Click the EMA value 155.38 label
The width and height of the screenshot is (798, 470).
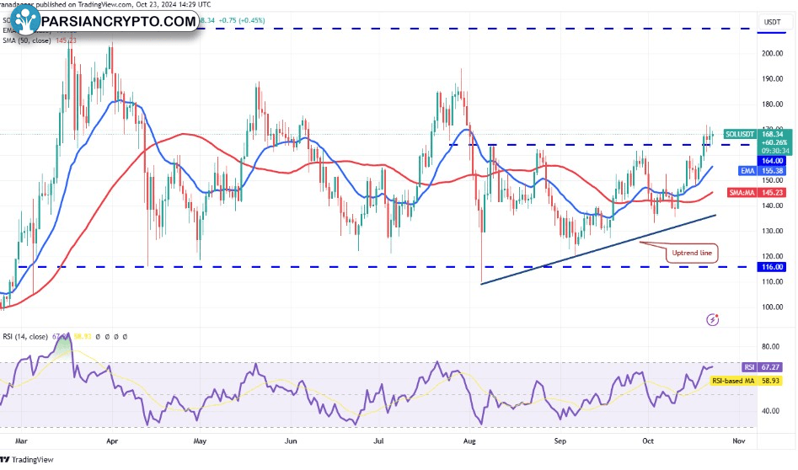pos(772,171)
